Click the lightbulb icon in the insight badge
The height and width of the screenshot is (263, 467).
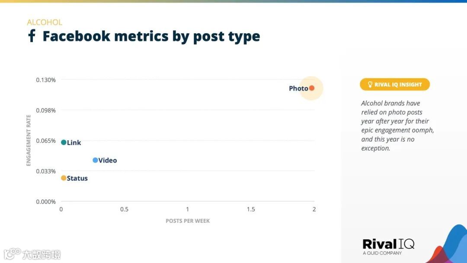tap(370, 84)
